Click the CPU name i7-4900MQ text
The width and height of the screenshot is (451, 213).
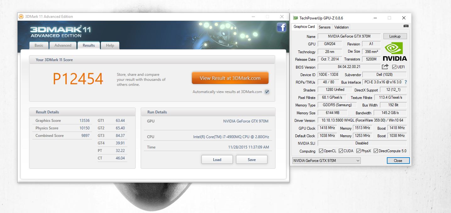coord(231,137)
